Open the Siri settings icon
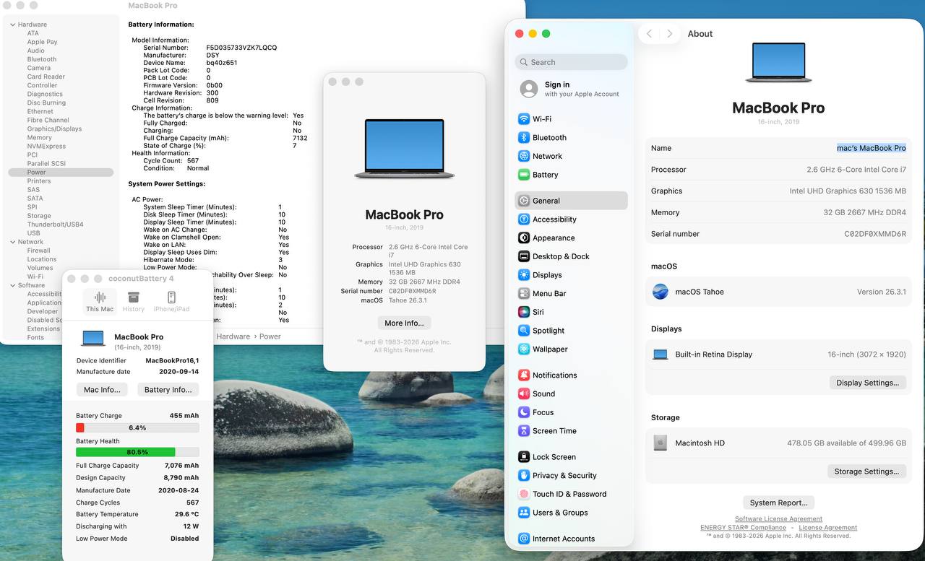The height and width of the screenshot is (561, 925). point(524,312)
